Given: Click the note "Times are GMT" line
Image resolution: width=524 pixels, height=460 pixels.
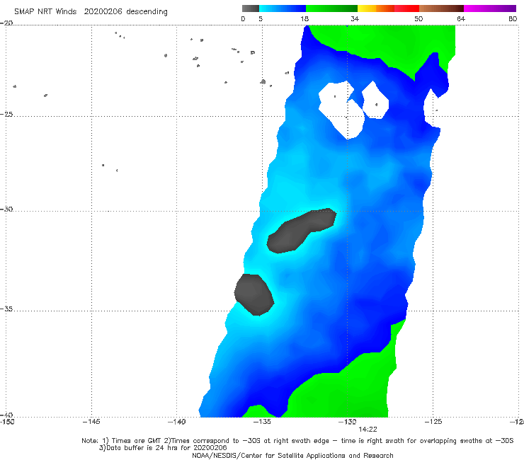Looking at the screenshot, I should coord(297,441).
